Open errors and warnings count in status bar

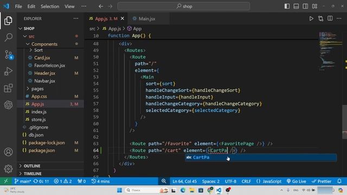coord(63,181)
